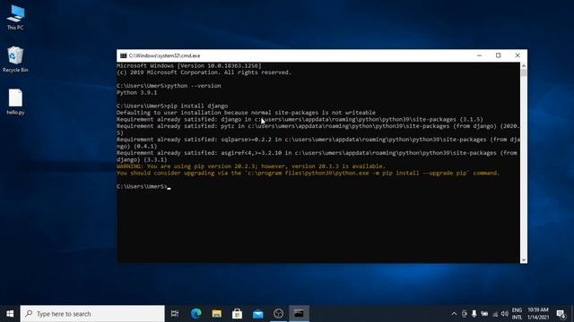This screenshot has height=322, width=574.
Task: Open the Mail app from the taskbar
Action: pyautogui.click(x=257, y=314)
